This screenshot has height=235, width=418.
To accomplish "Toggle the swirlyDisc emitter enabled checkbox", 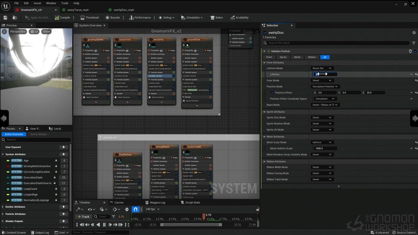I will click(265, 33).
